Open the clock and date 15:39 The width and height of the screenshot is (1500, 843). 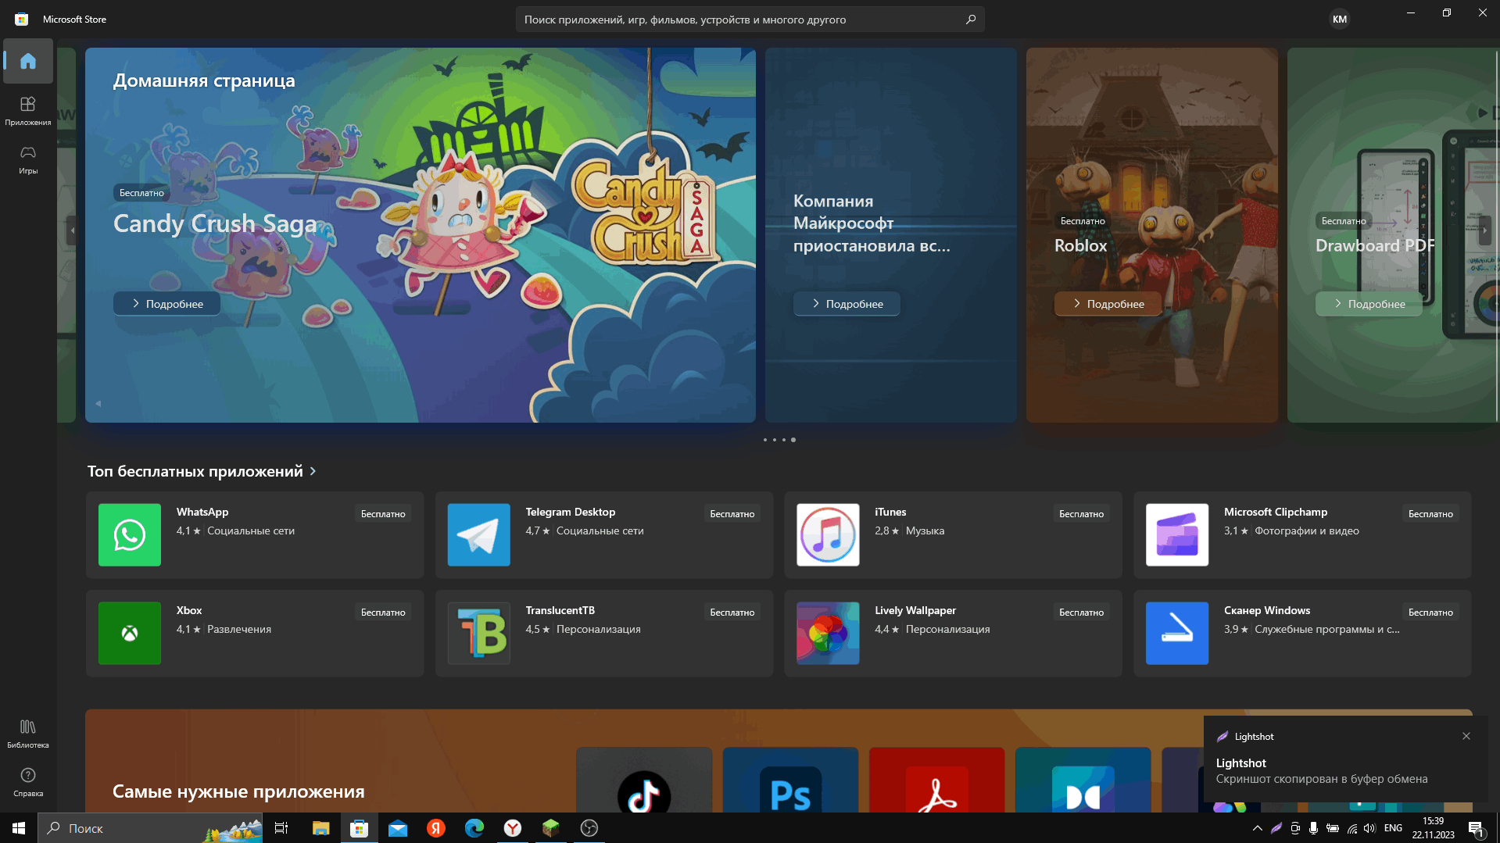click(1433, 828)
